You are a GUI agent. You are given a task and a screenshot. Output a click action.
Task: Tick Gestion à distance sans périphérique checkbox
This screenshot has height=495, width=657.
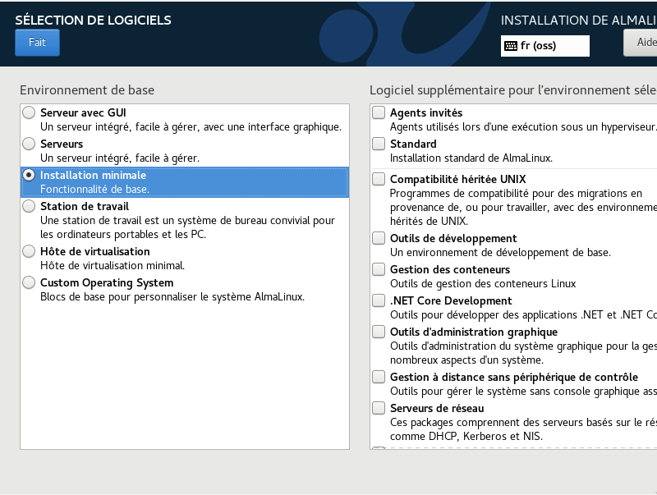(x=379, y=377)
